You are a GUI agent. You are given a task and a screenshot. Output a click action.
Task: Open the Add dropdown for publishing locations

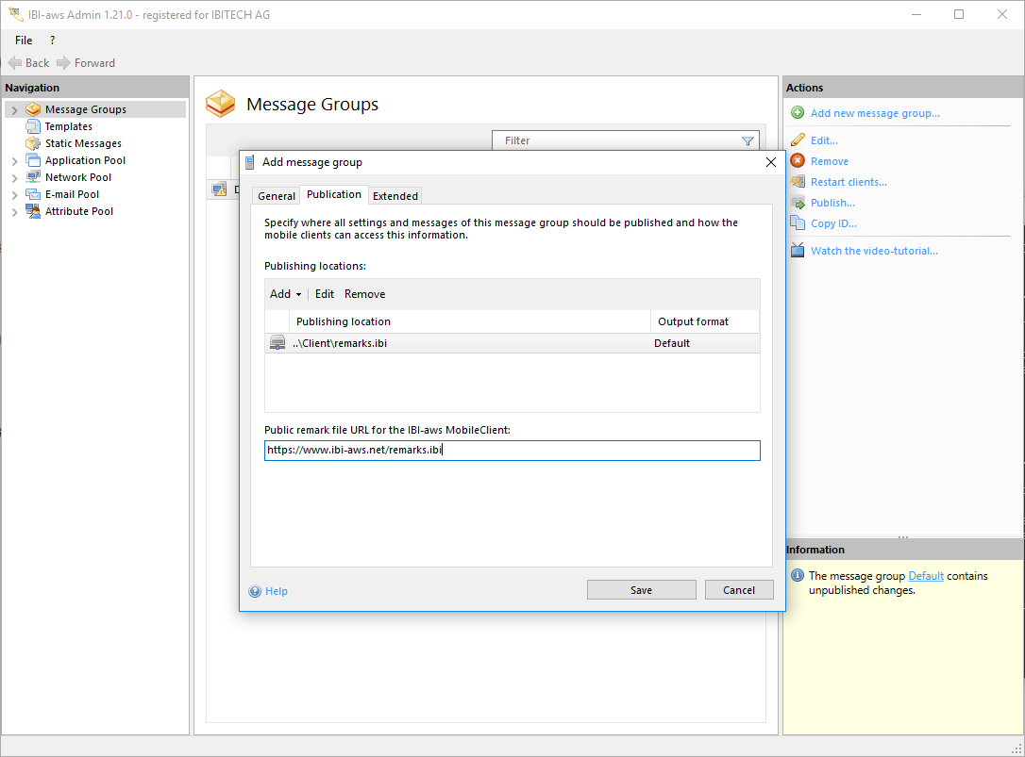pyautogui.click(x=285, y=294)
